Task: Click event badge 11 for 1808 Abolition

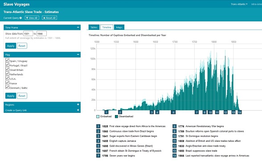Action: (175, 141)
